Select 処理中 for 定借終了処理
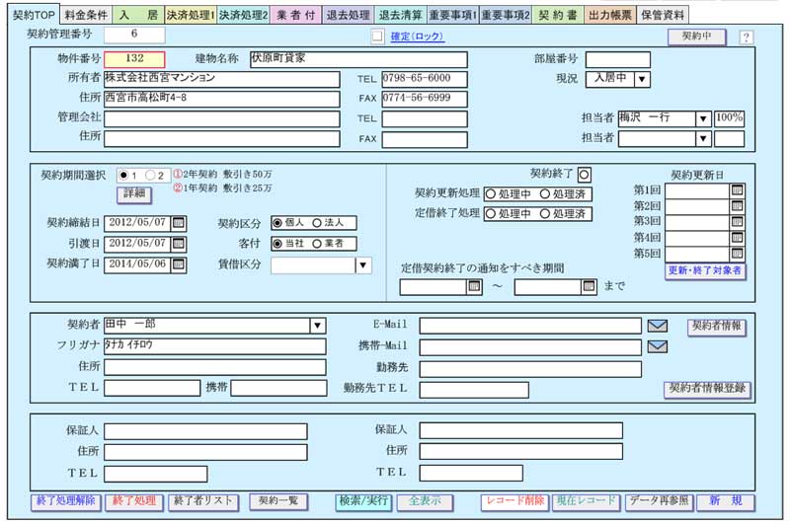 pos(490,214)
